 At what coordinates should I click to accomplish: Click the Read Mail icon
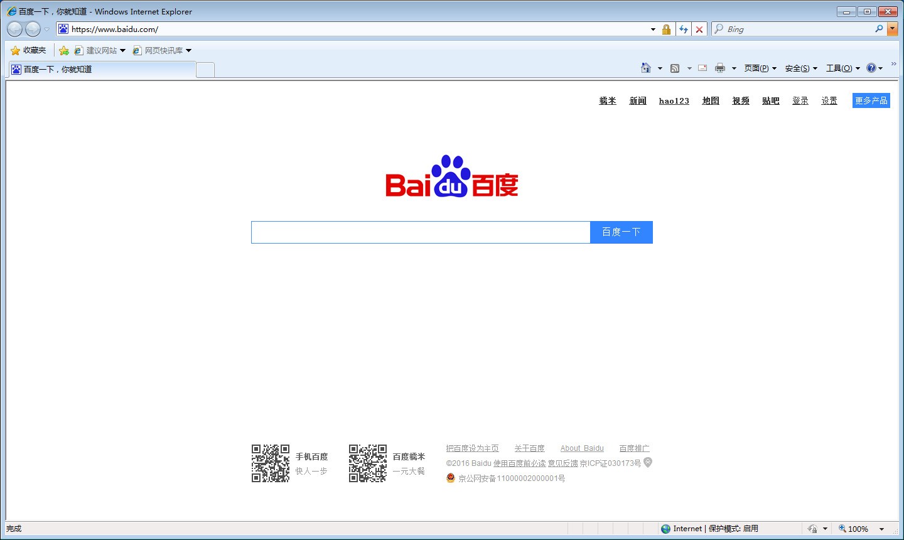[x=702, y=68]
